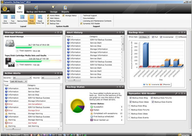Maximize the Alert History panel
The width and height of the screenshot is (192, 136).
[x=120, y=32]
